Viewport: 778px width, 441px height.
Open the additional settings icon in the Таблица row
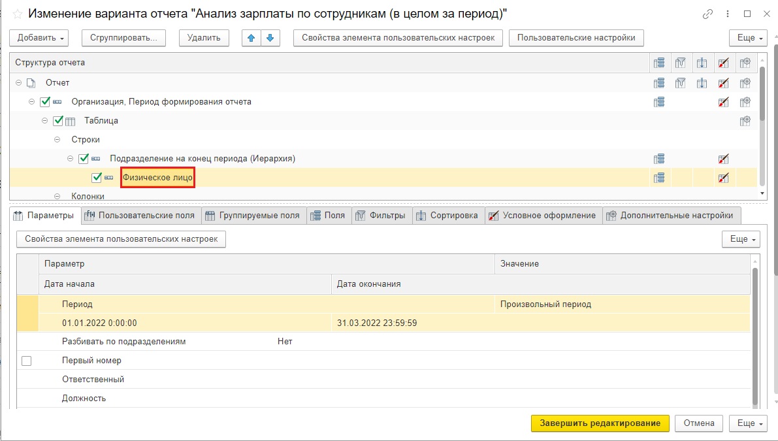(745, 121)
